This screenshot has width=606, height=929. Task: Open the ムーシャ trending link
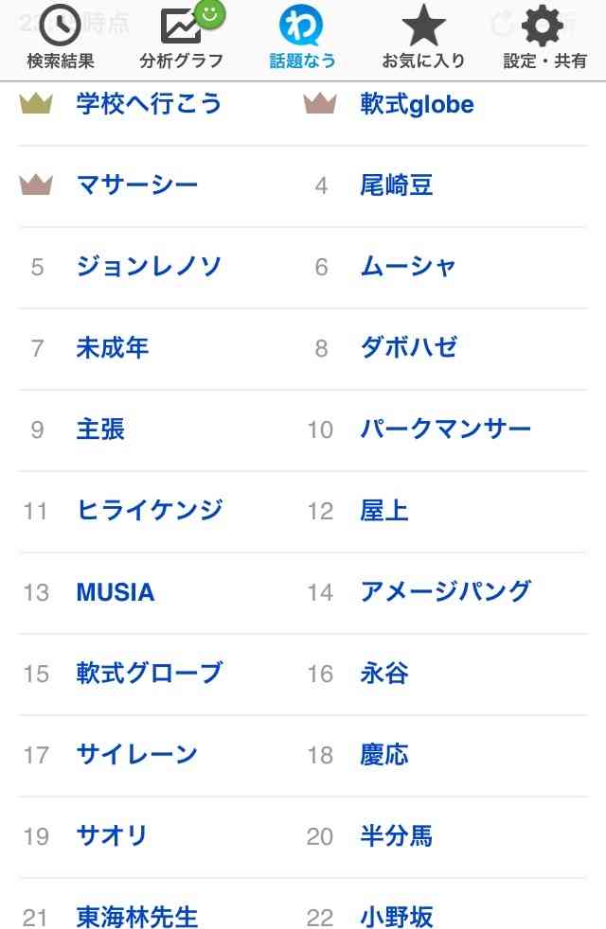click(x=407, y=267)
